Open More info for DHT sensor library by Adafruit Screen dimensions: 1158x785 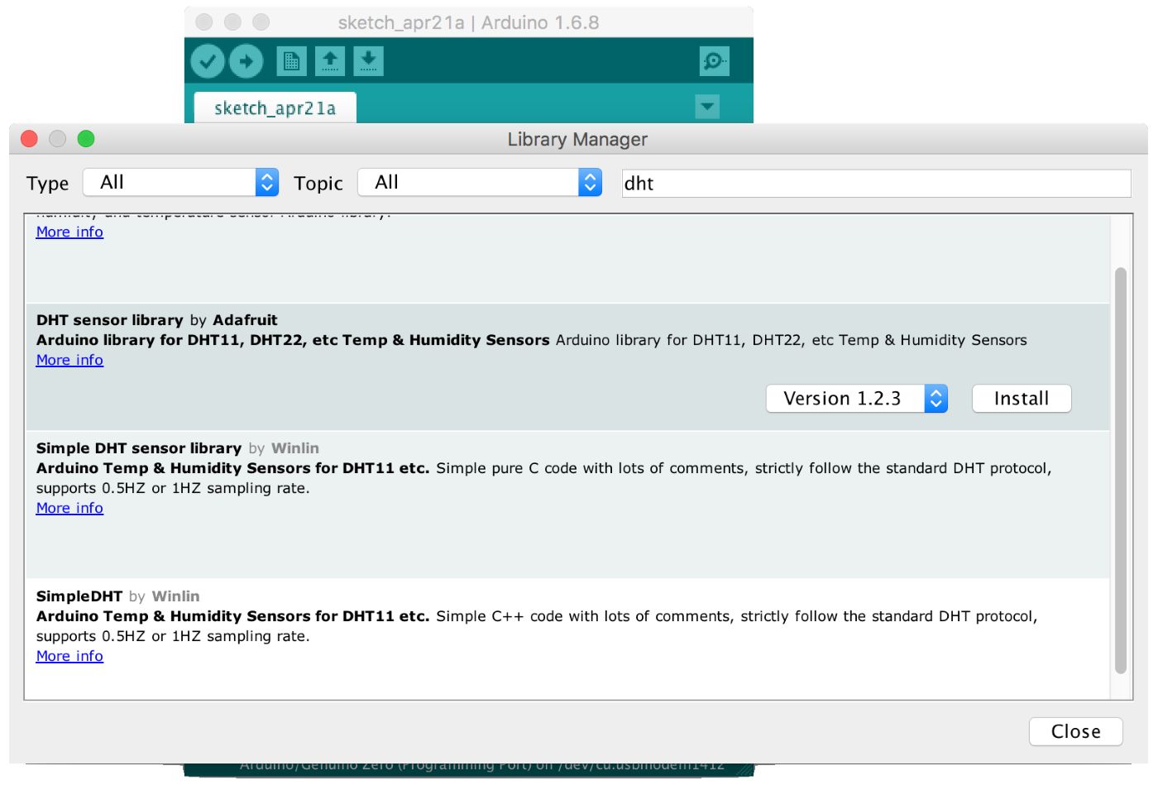click(x=69, y=360)
